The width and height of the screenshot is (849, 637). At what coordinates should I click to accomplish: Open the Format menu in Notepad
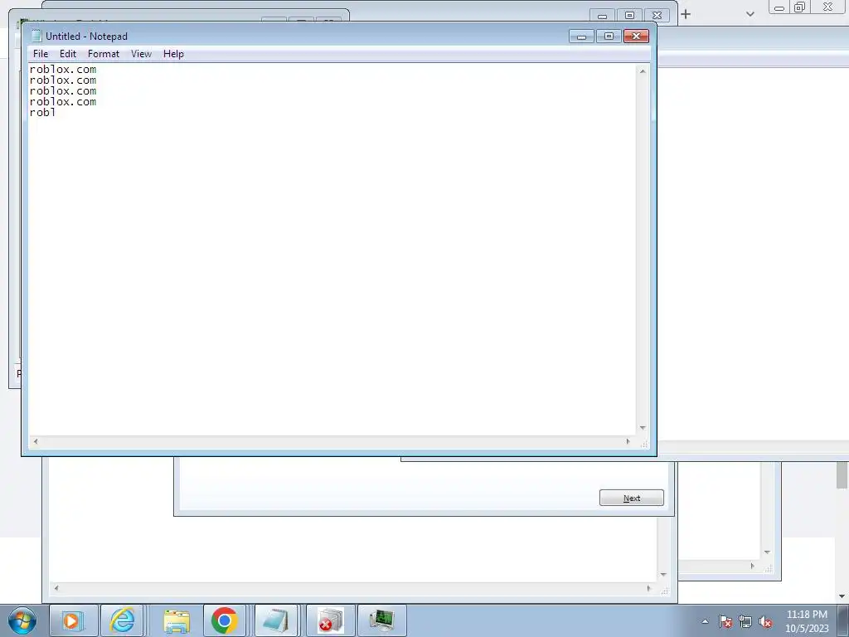pyautogui.click(x=103, y=54)
